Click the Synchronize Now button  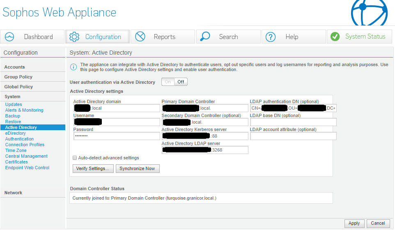point(138,168)
